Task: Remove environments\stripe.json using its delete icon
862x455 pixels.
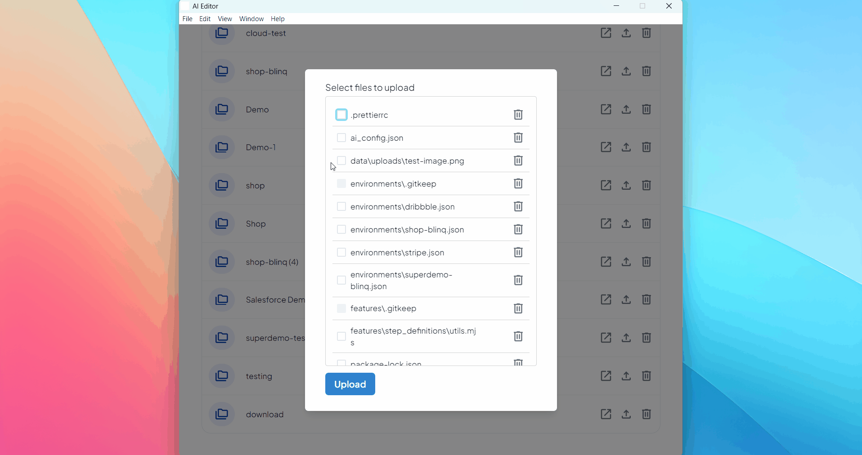Action: click(518, 253)
